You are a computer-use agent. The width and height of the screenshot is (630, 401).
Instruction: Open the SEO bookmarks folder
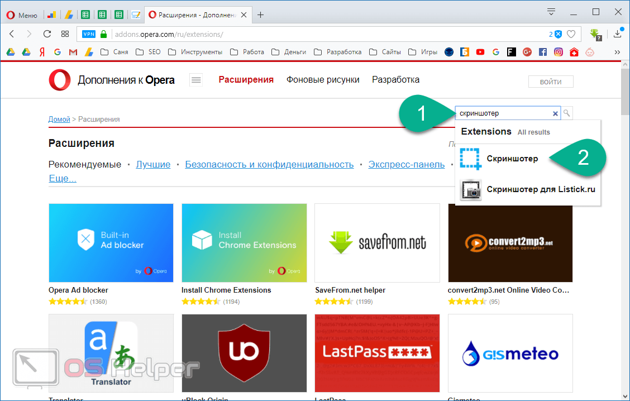pyautogui.click(x=148, y=52)
